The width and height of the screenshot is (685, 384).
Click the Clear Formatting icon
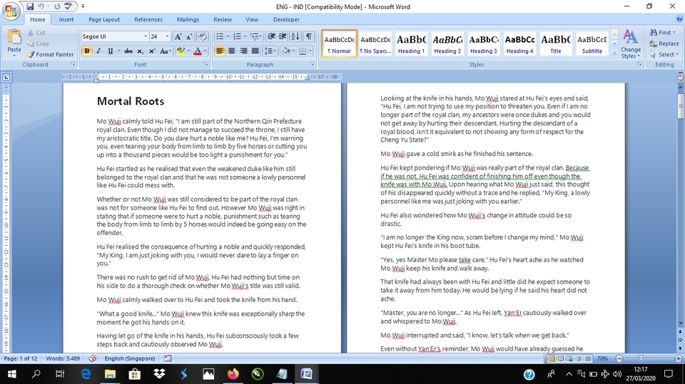tap(202, 36)
